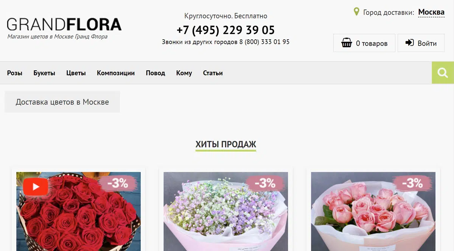Image resolution: width=454 pixels, height=251 pixels.
Task: Click the -3% badge on pink roses
Action: 412,183
